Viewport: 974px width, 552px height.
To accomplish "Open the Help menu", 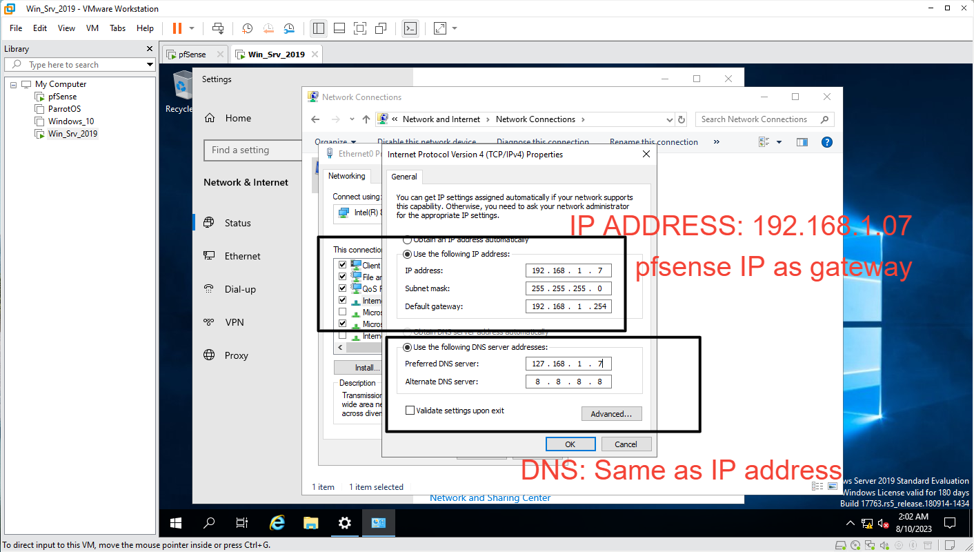I will 145,28.
